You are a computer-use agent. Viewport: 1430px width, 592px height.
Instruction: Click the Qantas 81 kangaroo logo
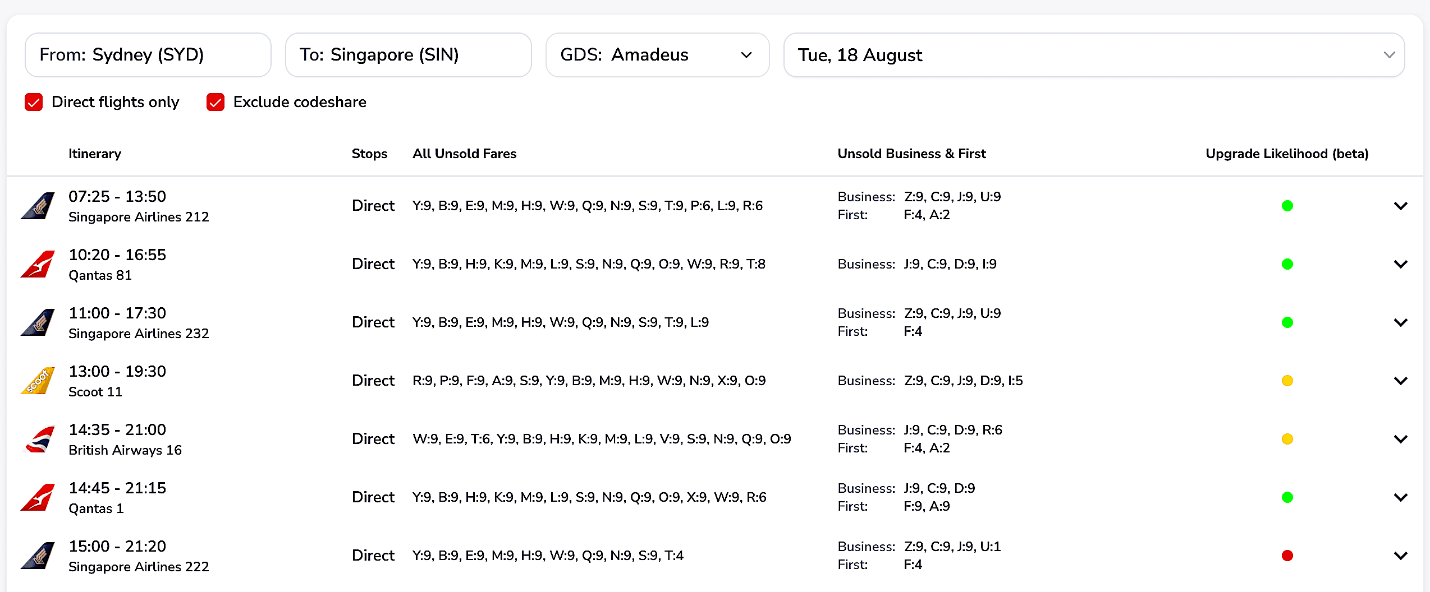(38, 264)
